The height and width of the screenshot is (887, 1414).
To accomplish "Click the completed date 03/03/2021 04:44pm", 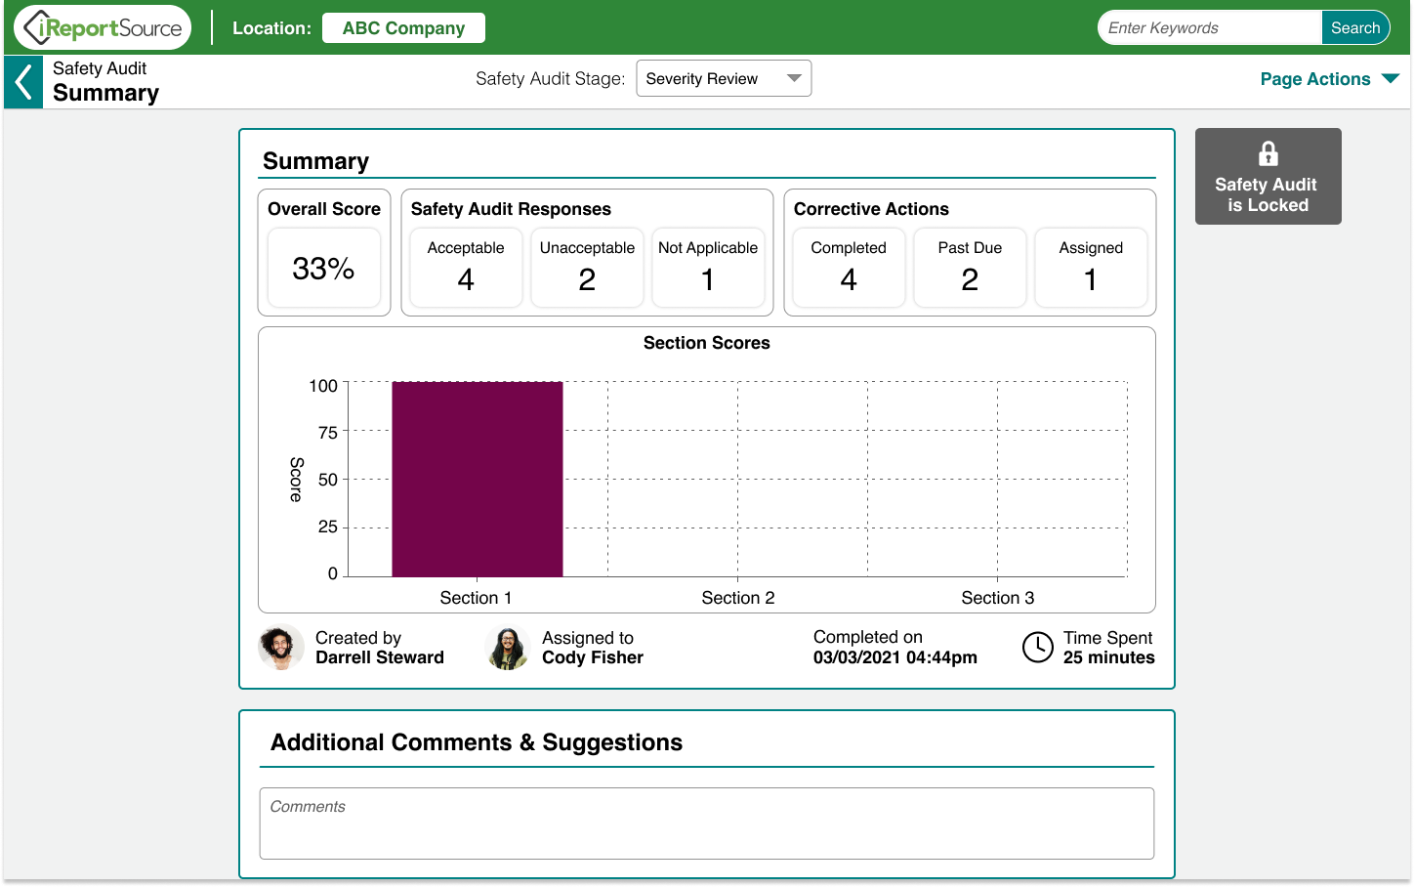I will tap(895, 657).
